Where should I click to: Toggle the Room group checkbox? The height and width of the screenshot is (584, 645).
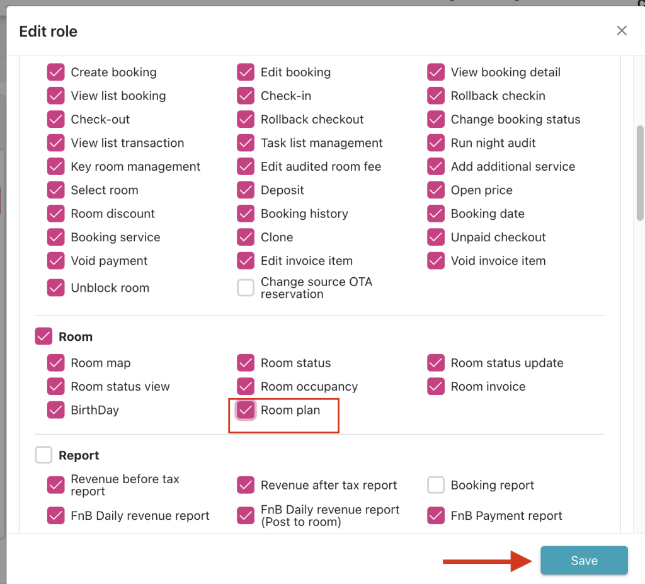click(x=43, y=336)
